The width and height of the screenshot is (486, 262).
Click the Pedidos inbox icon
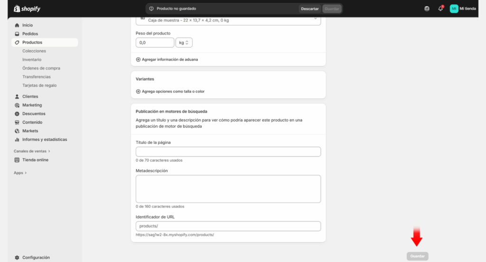point(18,34)
